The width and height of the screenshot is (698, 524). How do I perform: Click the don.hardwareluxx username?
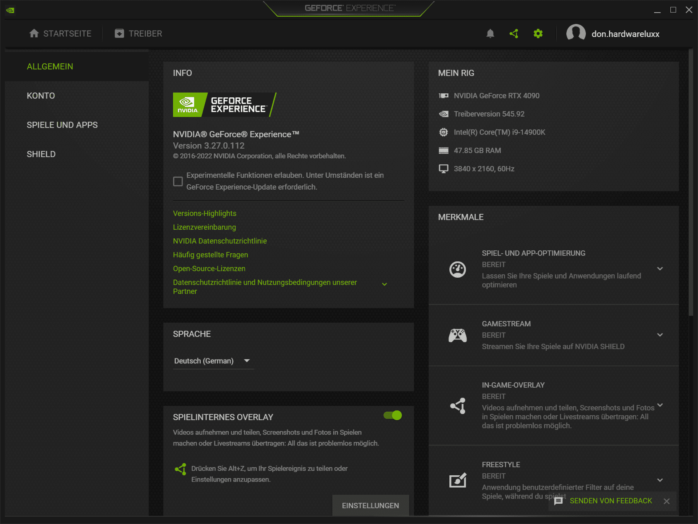pyautogui.click(x=625, y=34)
